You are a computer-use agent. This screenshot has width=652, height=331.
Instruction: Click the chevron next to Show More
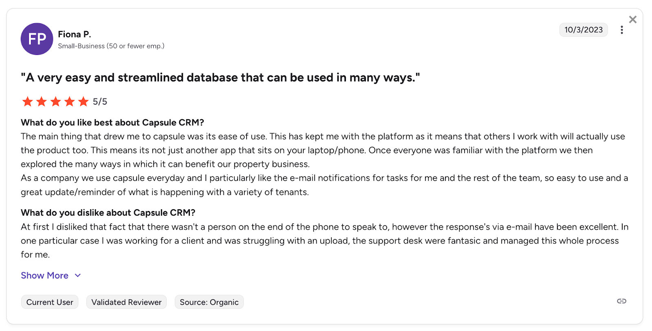77,276
